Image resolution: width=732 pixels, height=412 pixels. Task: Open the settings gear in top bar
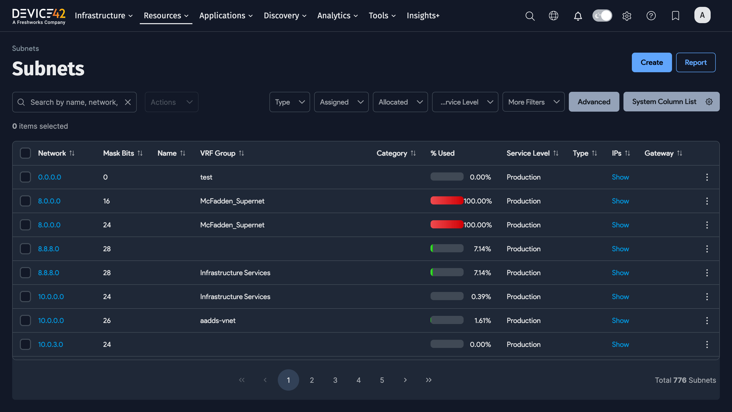[x=627, y=16]
